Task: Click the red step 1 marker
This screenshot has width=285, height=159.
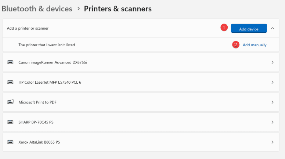Action: coord(224,28)
